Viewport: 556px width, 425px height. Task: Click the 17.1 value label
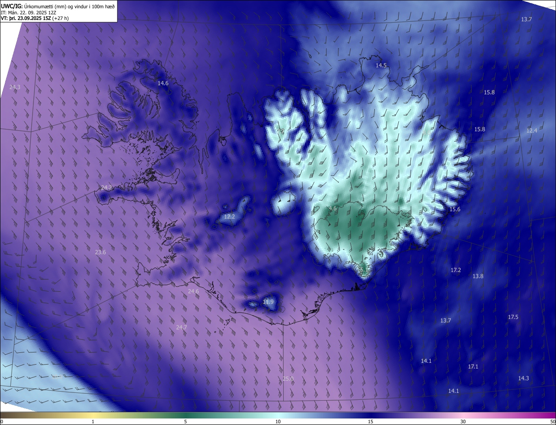tap(473, 367)
